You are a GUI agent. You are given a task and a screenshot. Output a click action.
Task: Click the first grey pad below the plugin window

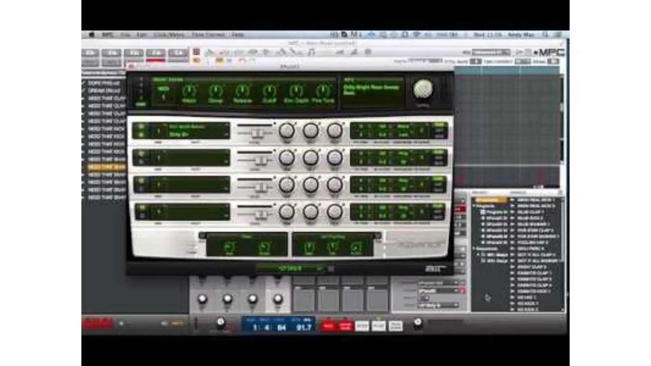304,299
